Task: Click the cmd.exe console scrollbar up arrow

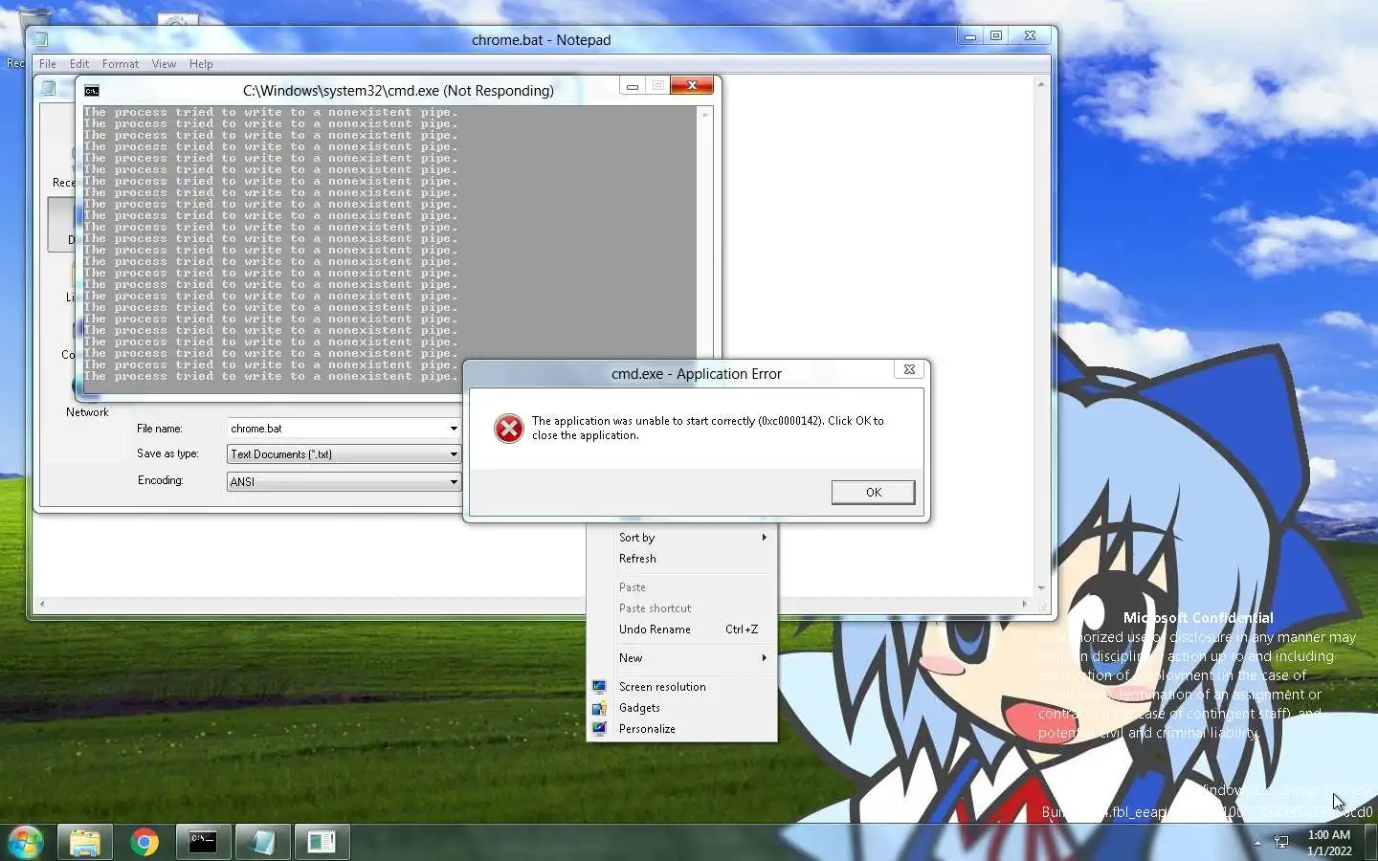Action: [x=705, y=114]
